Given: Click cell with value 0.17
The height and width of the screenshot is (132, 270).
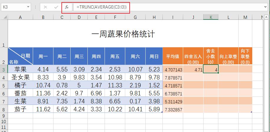Looking at the screenshot, I should pos(135,101).
